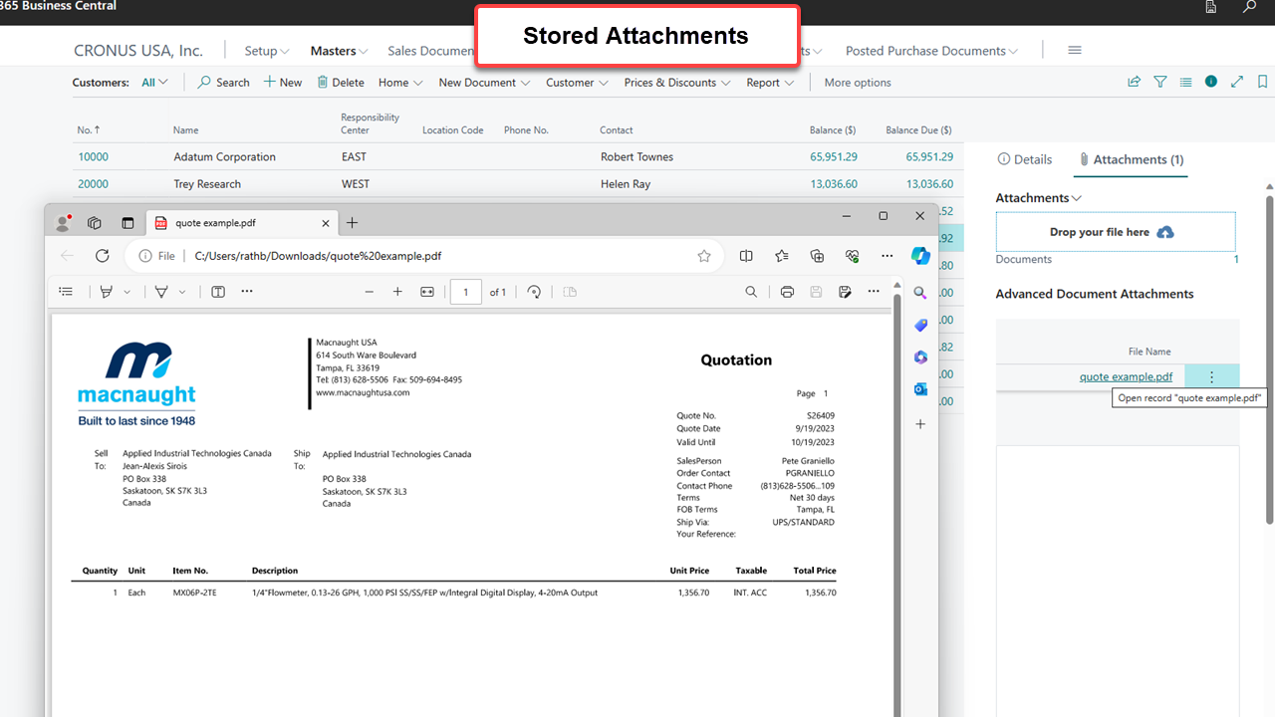The width and height of the screenshot is (1275, 717).
Task: Open the PDF contents list icon
Action: [66, 292]
